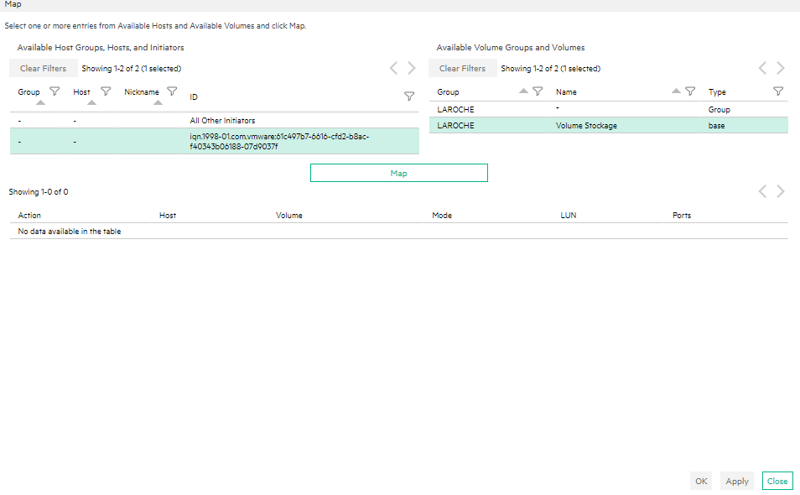The image size is (800, 495).
Task: Select the LAROCHE Group type row
Action: tap(609, 109)
